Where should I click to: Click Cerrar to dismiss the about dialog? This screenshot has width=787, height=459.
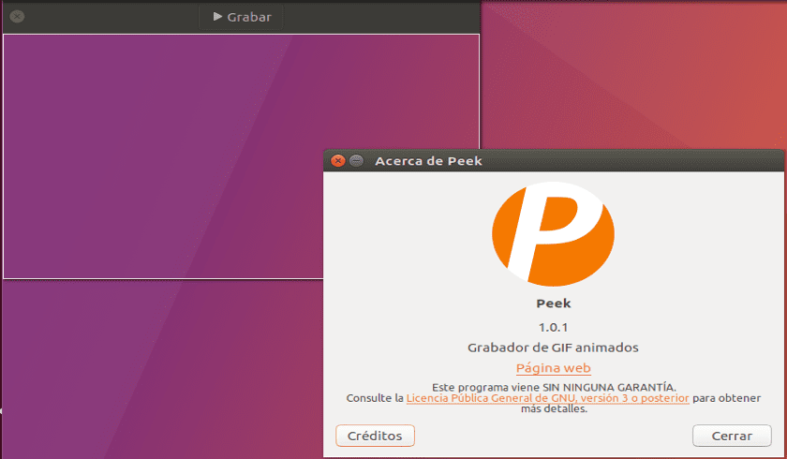tap(732, 436)
